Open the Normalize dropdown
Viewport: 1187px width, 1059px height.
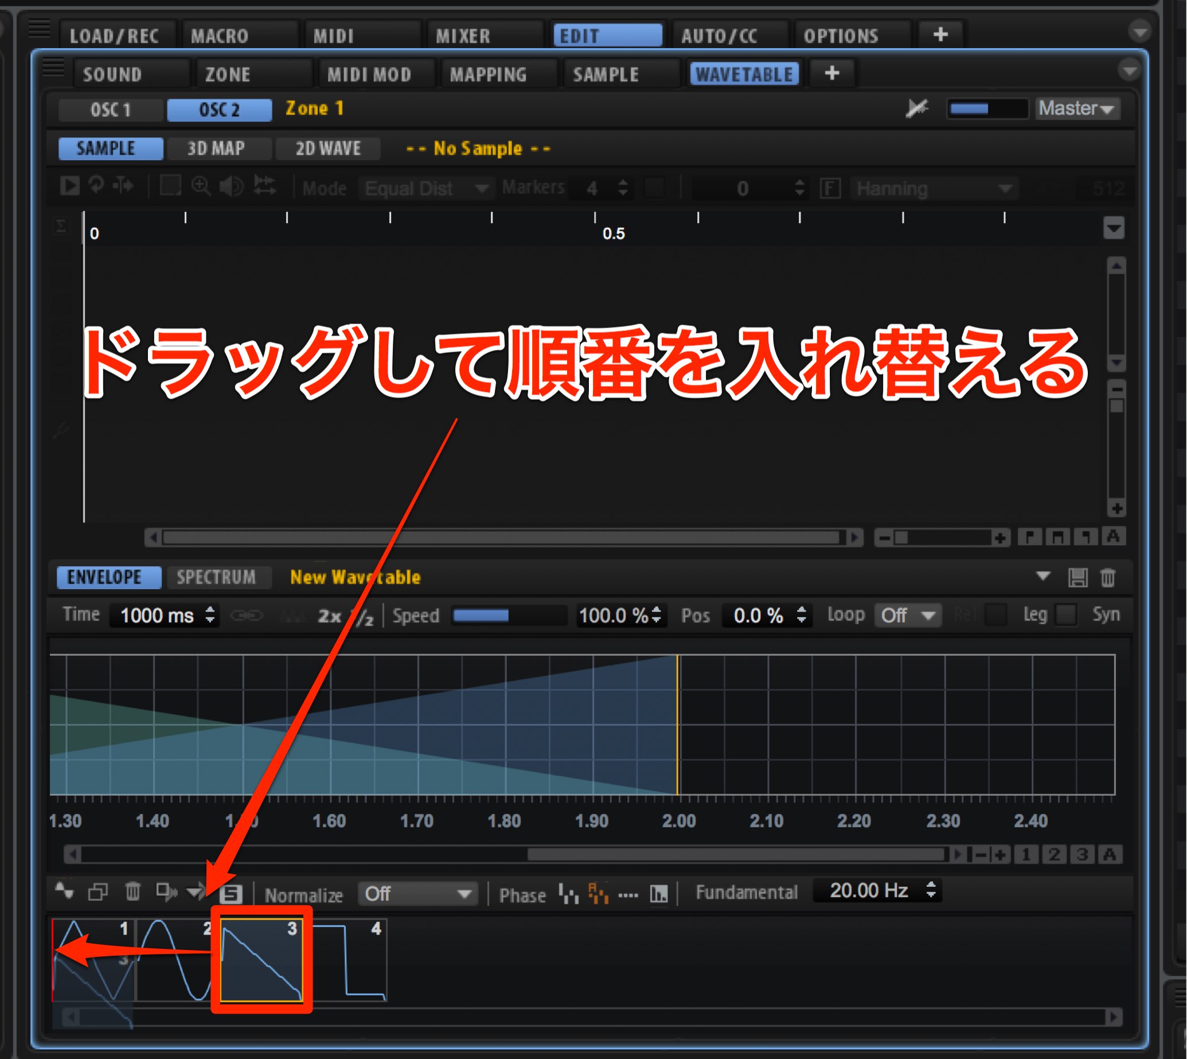[x=418, y=894]
